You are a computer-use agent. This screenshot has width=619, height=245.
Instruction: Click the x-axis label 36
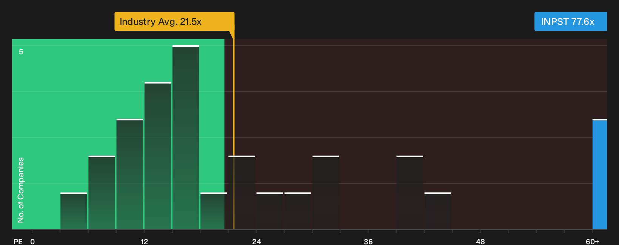[368, 241]
